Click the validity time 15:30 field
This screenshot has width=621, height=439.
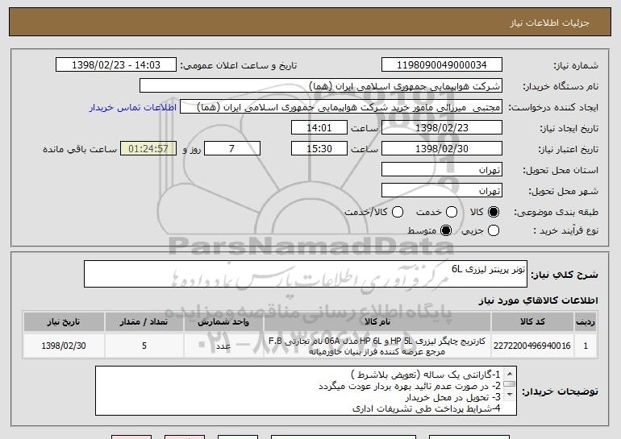[x=319, y=149]
